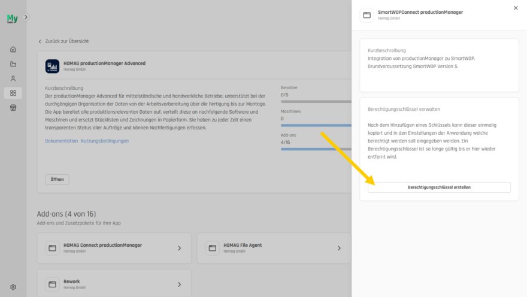Screen dimensions: 527x297
Task: Click the Add-ons 4/16 value
Action: point(285,142)
